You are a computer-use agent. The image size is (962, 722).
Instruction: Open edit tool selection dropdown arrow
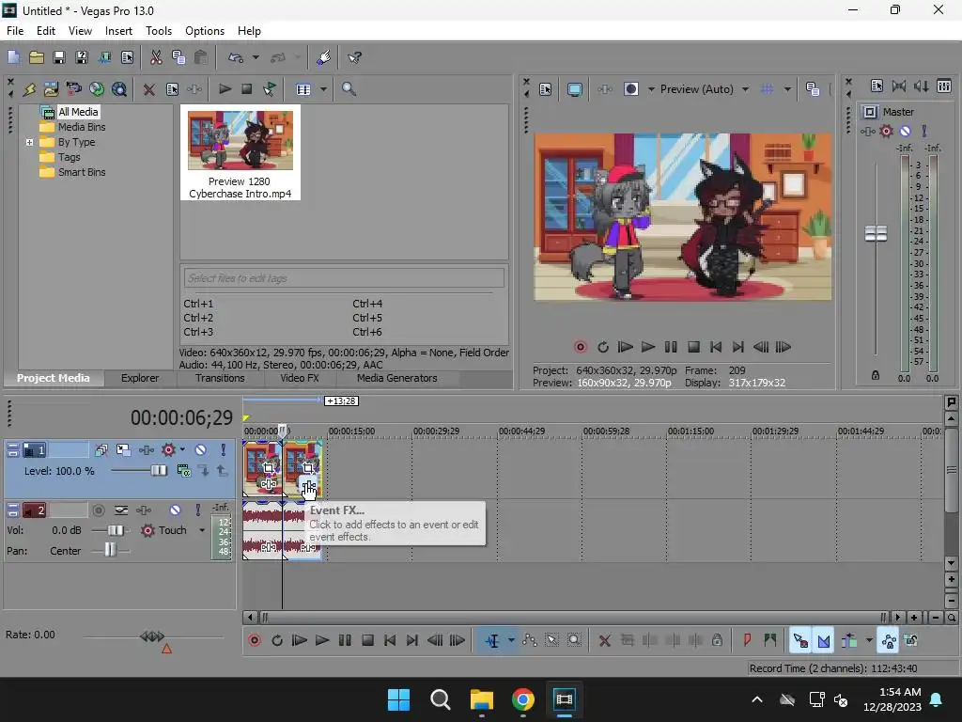(x=510, y=641)
